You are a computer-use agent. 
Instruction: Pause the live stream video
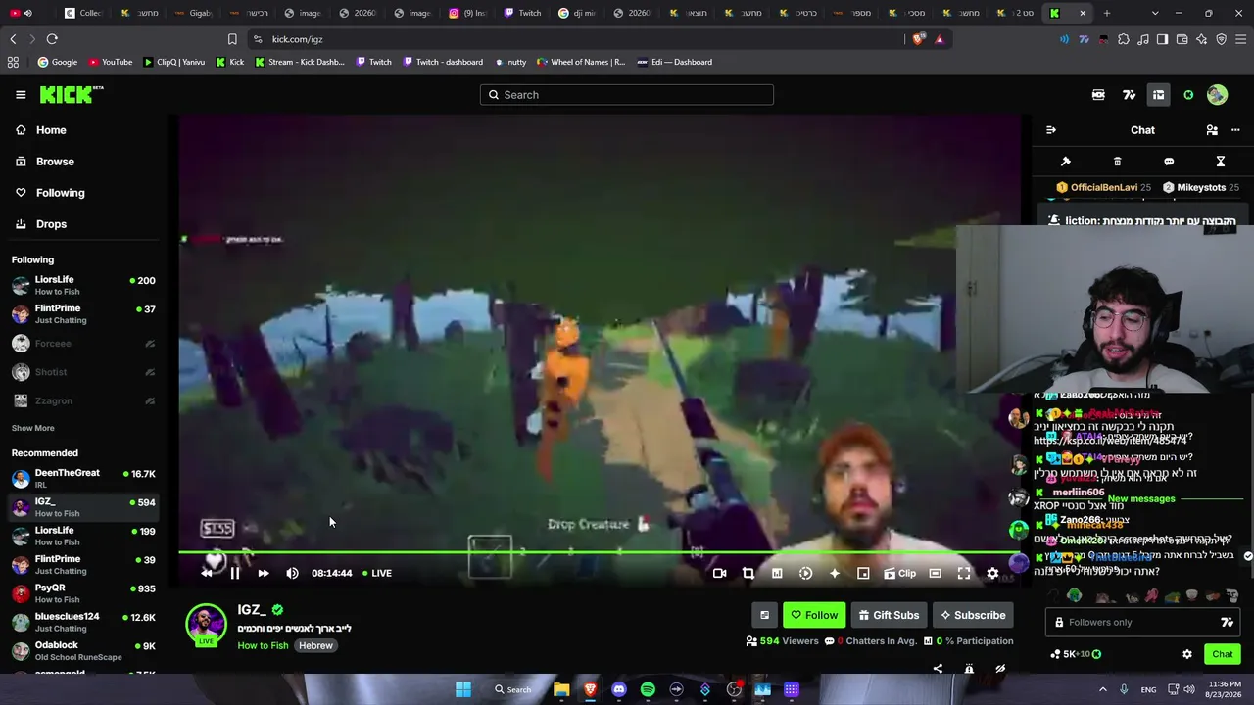tap(235, 573)
